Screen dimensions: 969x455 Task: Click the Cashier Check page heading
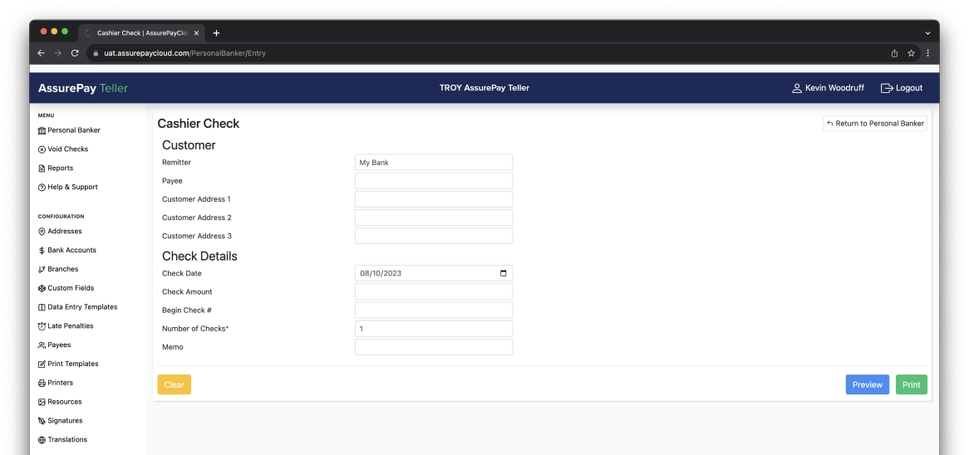(199, 124)
